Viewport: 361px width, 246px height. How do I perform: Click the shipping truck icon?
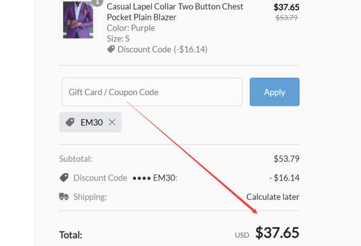click(x=64, y=197)
